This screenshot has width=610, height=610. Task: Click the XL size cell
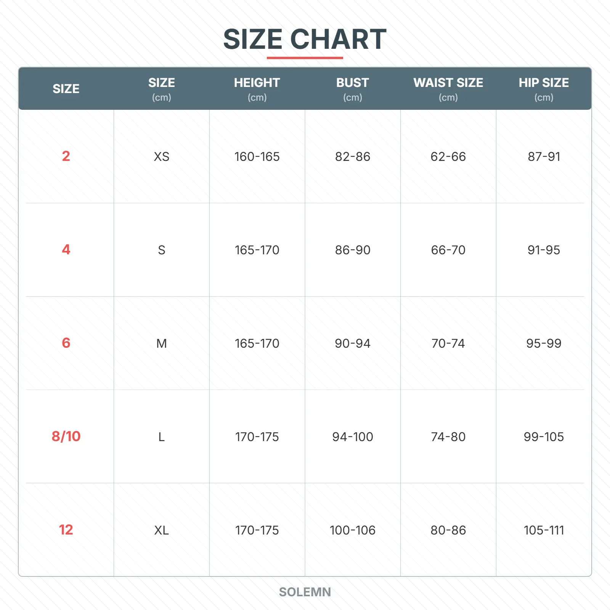click(161, 530)
